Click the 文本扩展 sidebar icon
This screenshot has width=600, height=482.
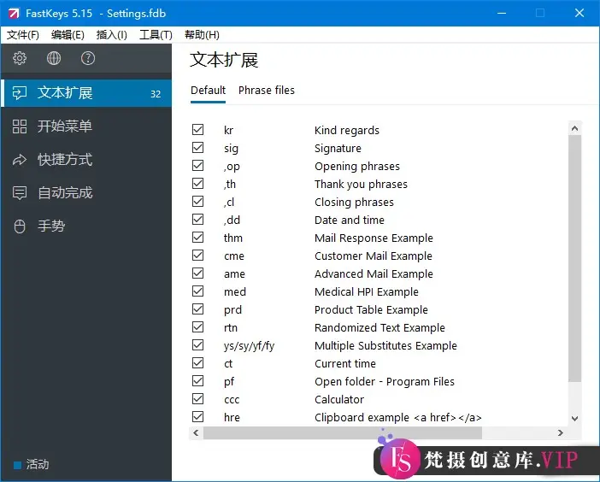[20, 93]
